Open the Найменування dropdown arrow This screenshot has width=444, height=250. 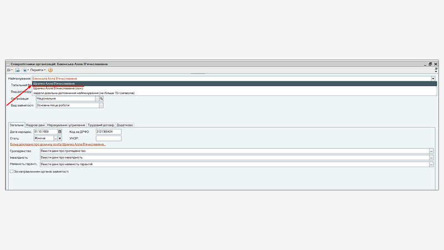coord(432,79)
